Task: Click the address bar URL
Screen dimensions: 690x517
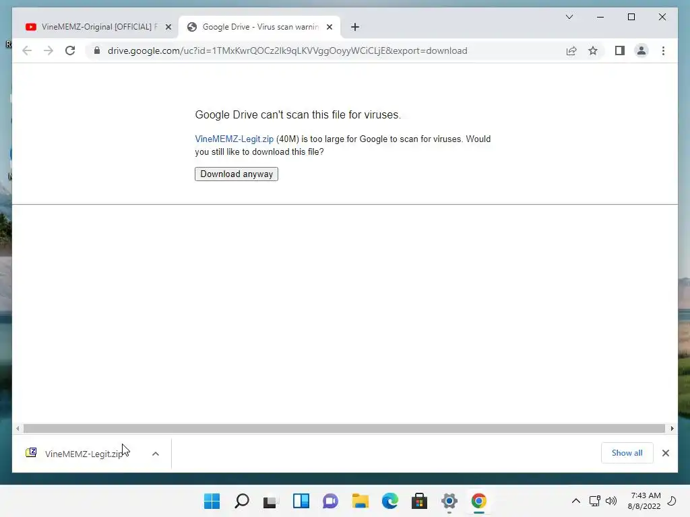Action: [x=287, y=50]
